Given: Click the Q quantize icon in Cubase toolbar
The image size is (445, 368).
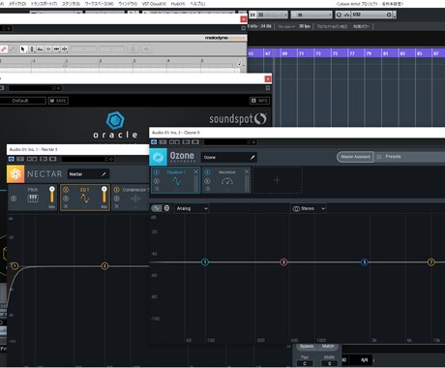Looking at the screenshot, I should coord(339,15).
